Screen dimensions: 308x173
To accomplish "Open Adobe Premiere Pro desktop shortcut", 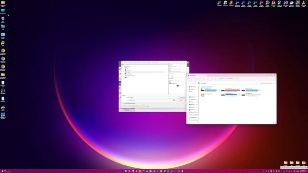I will (x=244, y=3).
